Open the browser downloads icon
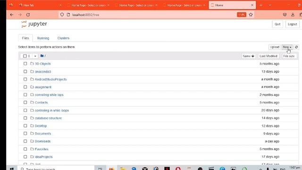Viewport: 302px width, 170px height. (x=293, y=15)
